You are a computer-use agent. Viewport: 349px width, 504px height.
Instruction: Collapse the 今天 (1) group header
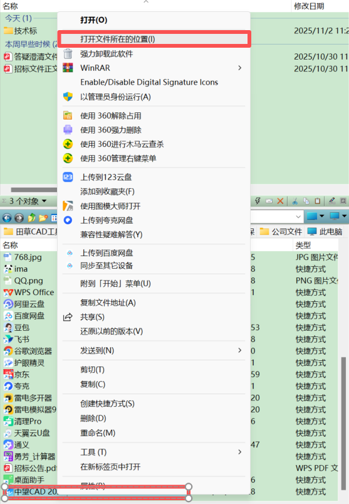[18, 18]
